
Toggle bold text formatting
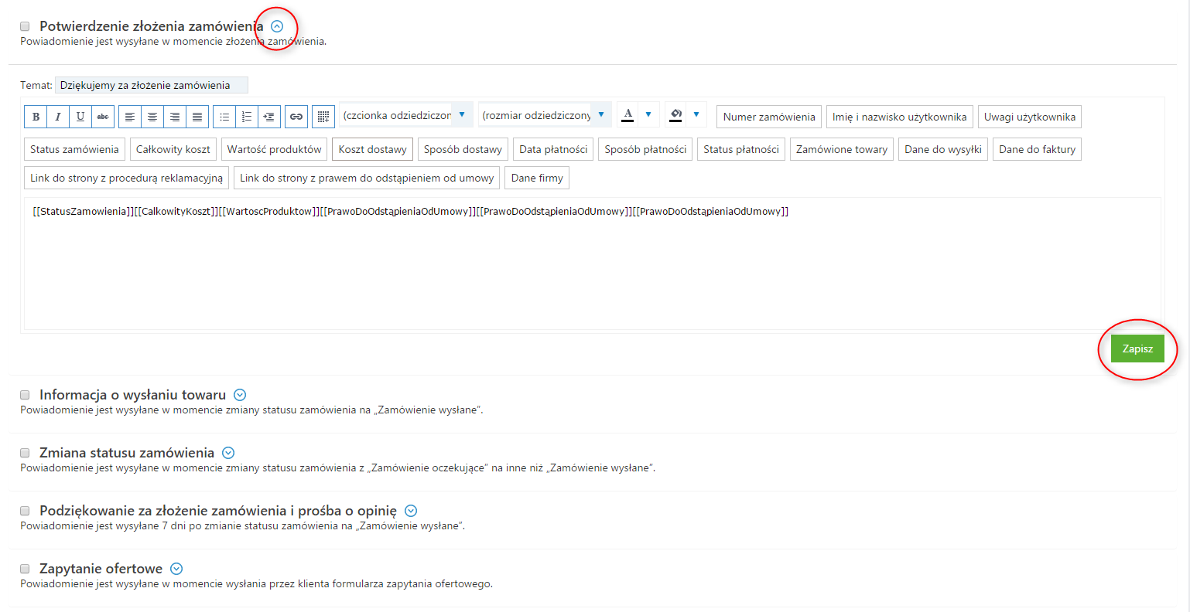[x=36, y=117]
